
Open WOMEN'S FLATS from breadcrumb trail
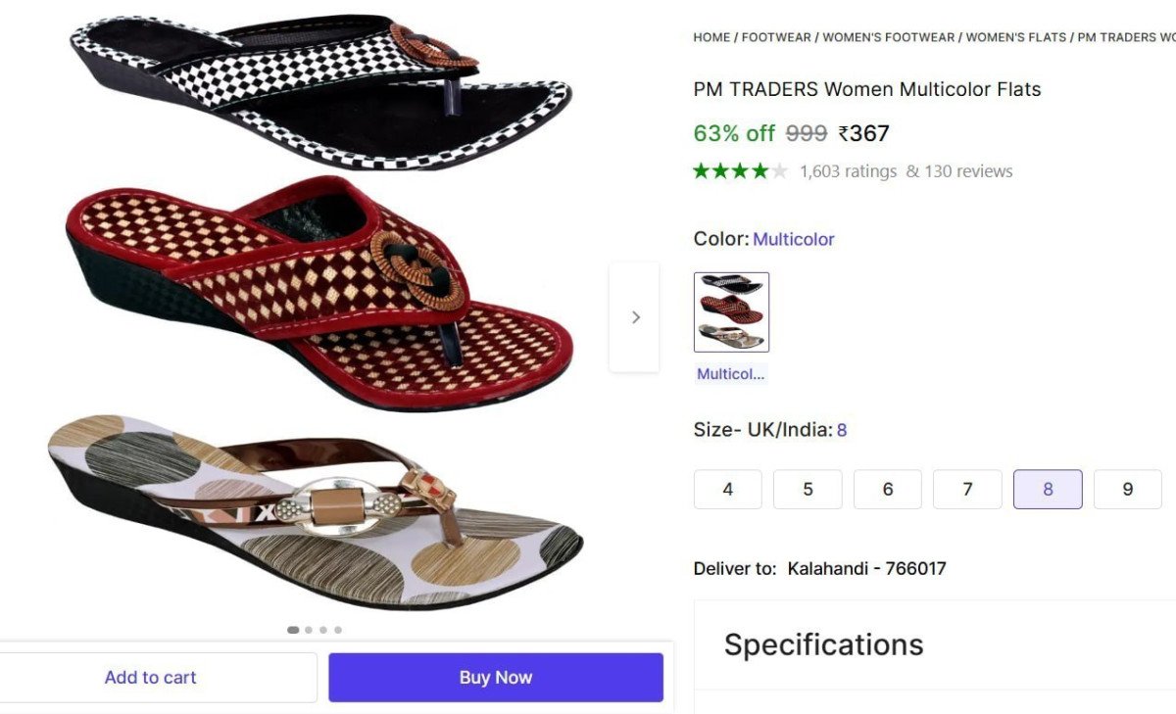(1014, 36)
